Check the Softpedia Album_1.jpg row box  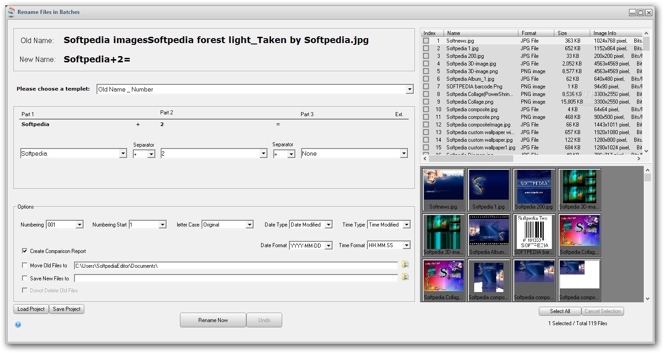426,79
